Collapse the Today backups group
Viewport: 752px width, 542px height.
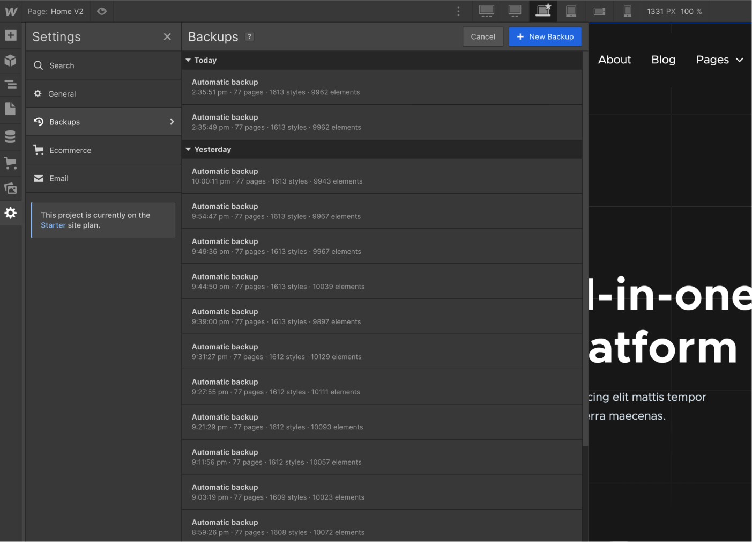tap(188, 60)
